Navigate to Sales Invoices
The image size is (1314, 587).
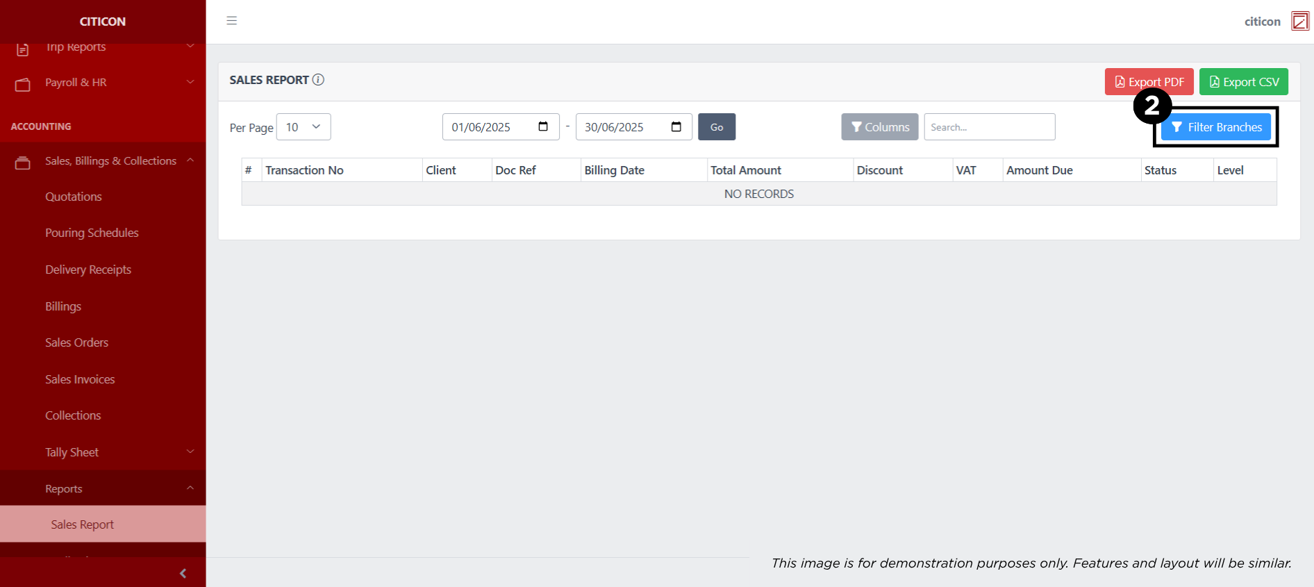tap(80, 379)
